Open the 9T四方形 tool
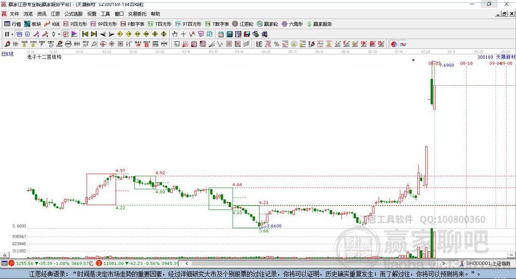The width and height of the screenshot is (516, 279). click(188, 24)
